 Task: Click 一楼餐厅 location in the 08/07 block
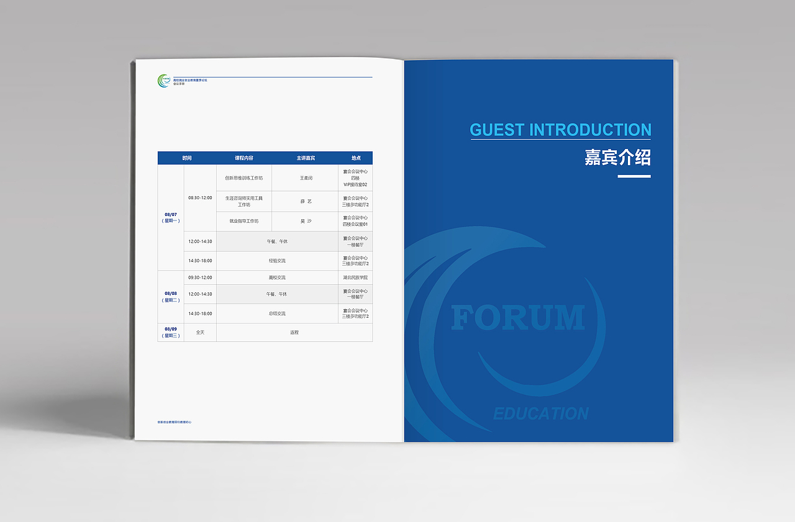pyautogui.click(x=356, y=241)
